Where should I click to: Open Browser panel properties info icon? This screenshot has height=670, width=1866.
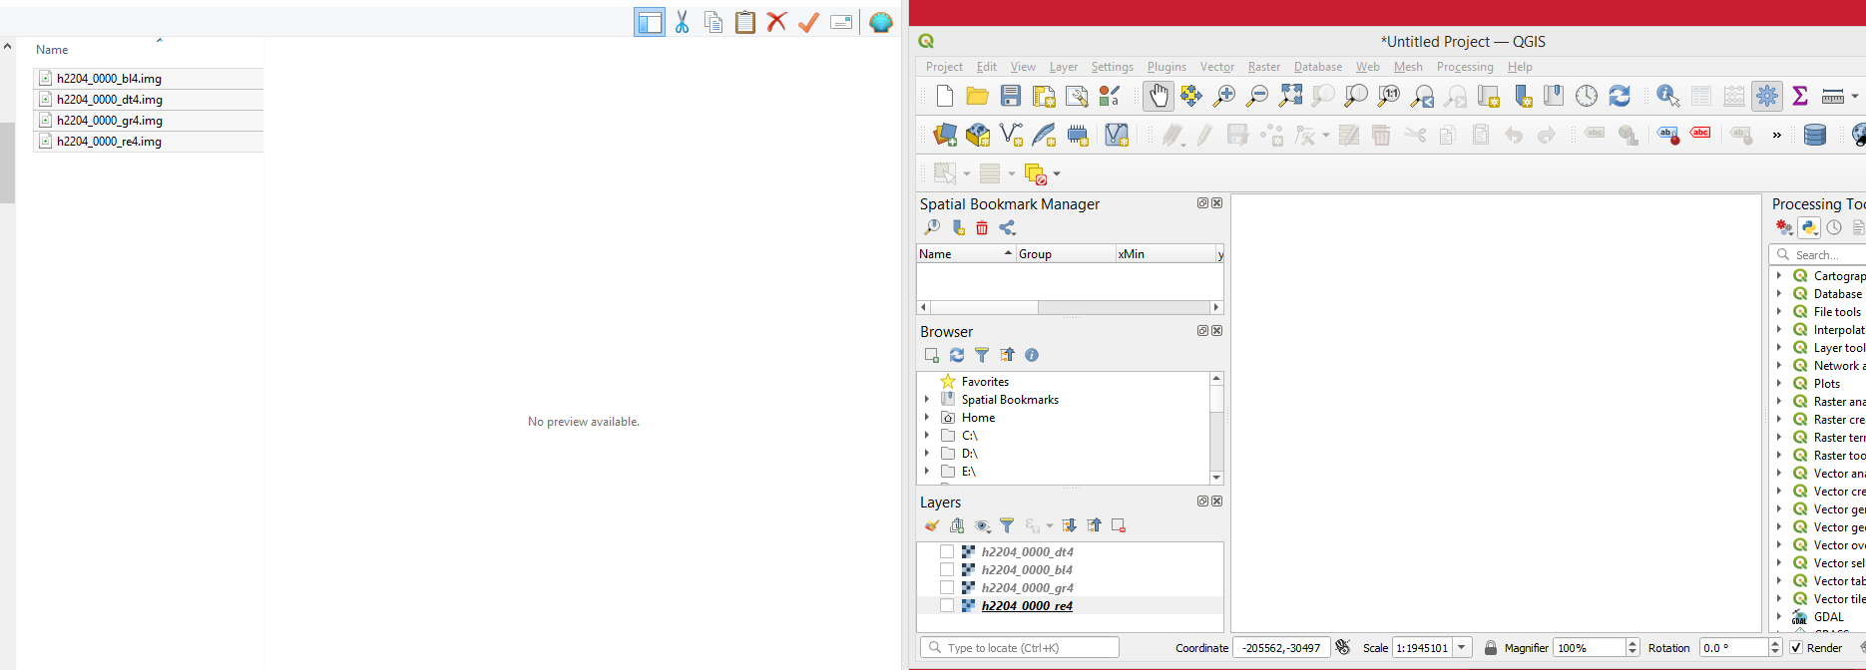pyautogui.click(x=1032, y=355)
